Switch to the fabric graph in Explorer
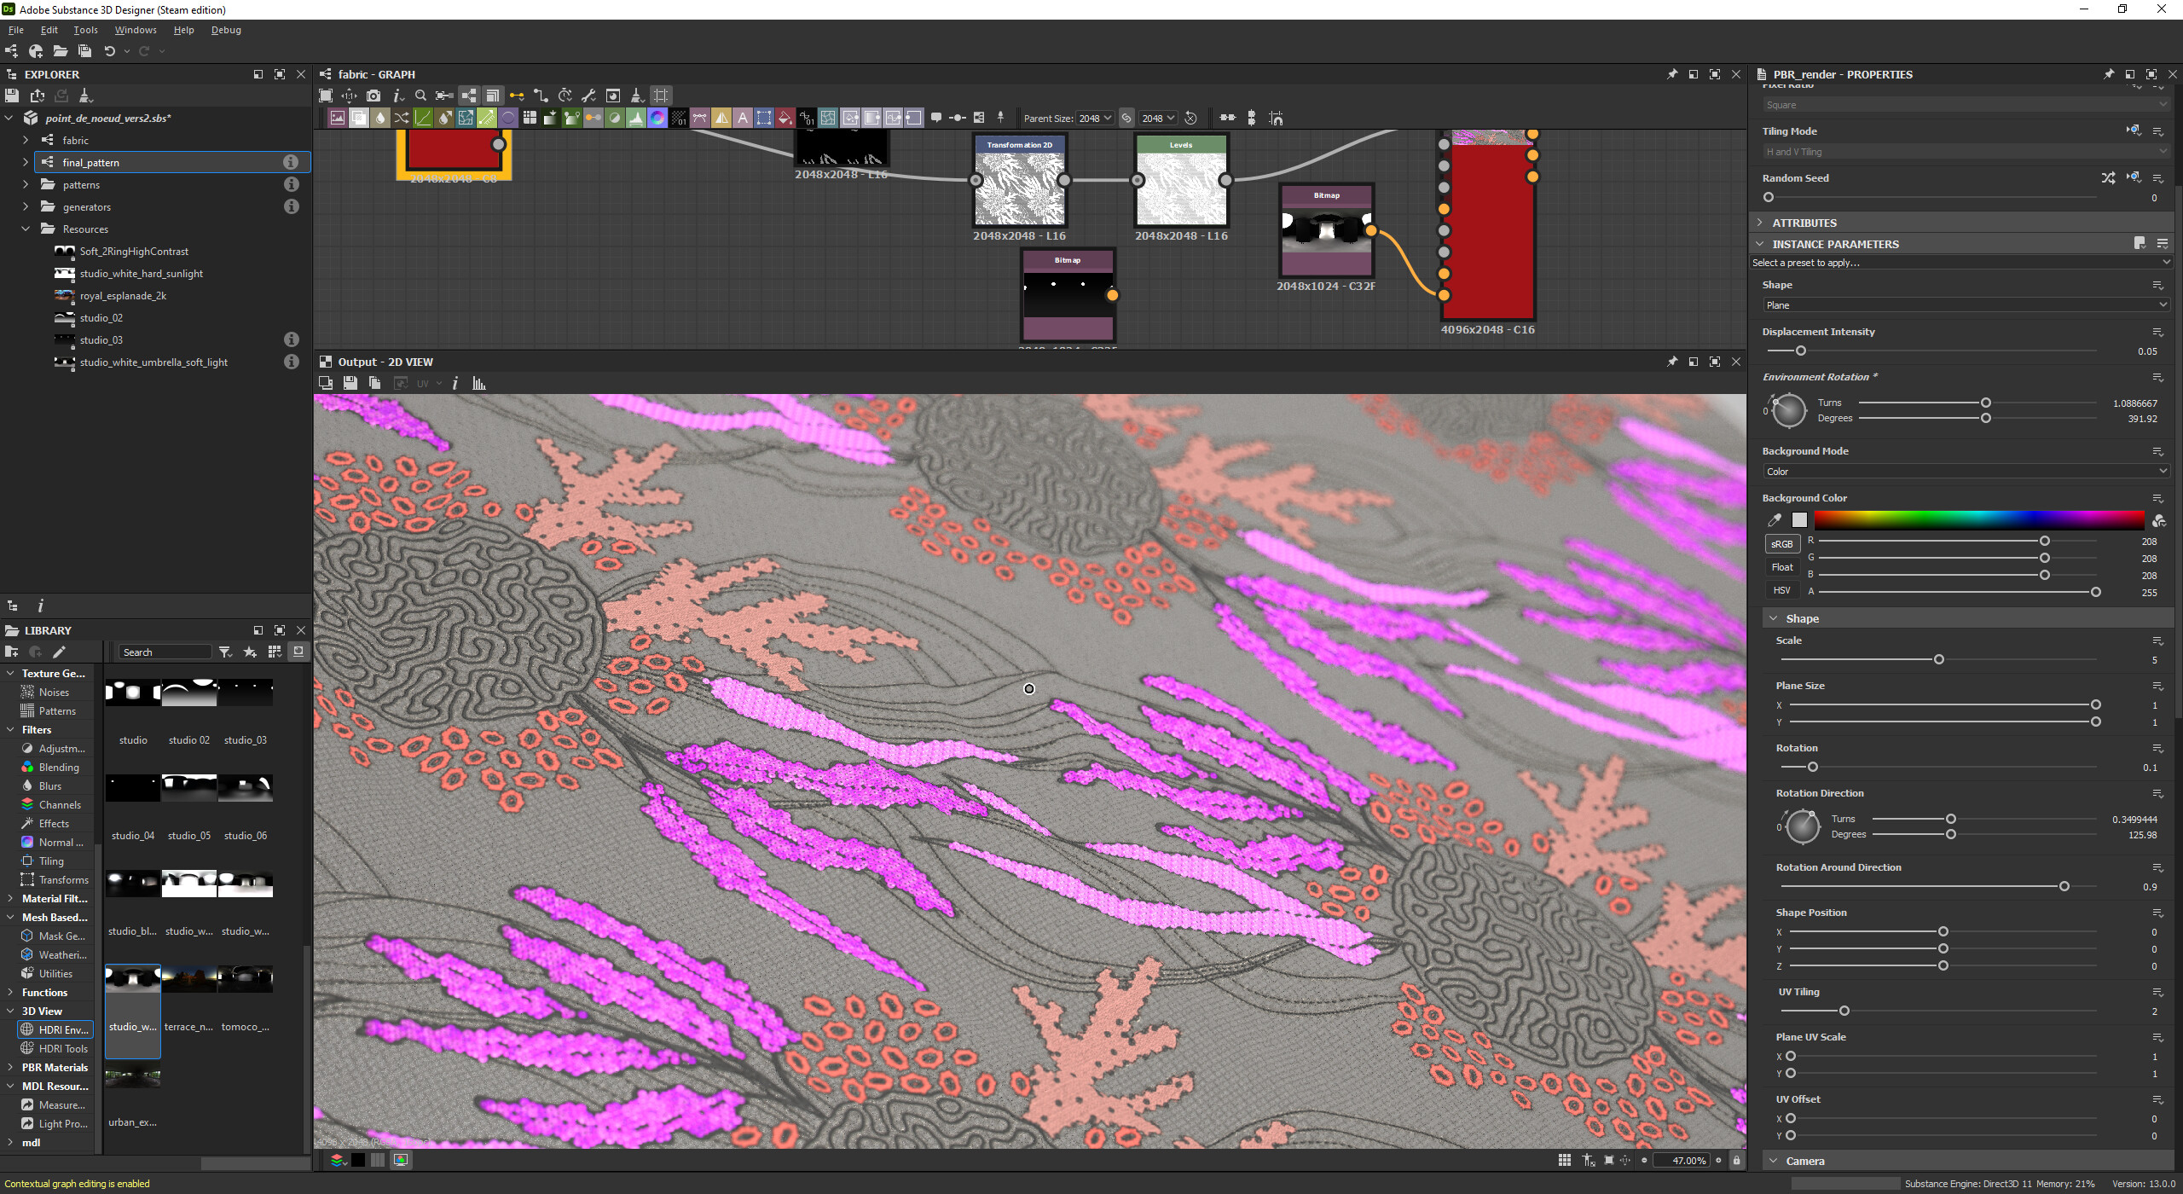 pos(75,140)
